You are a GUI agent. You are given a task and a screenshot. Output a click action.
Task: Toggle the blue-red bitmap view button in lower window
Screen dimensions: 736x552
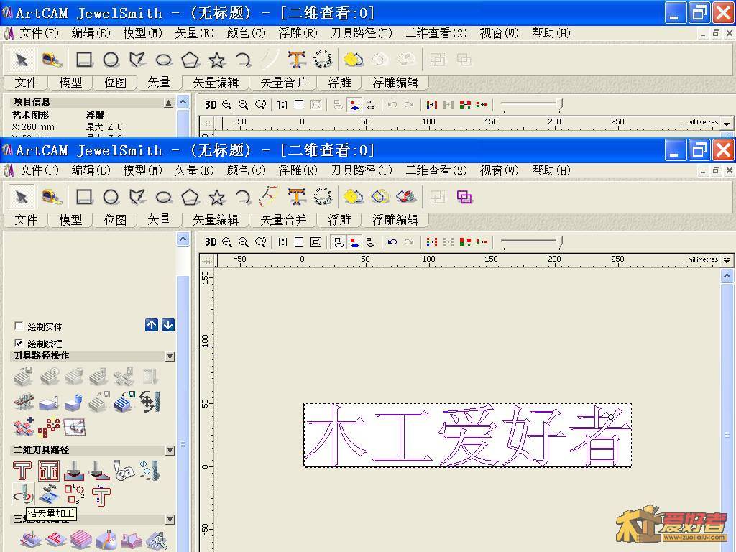(x=354, y=242)
